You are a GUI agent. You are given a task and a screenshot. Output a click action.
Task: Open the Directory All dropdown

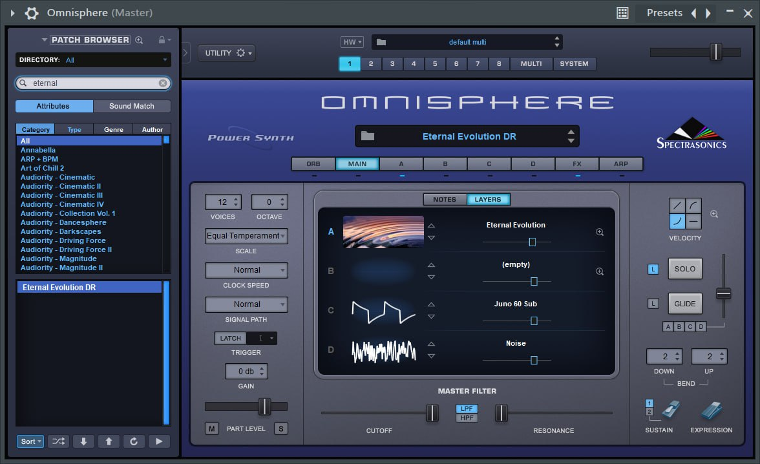pyautogui.click(x=93, y=60)
